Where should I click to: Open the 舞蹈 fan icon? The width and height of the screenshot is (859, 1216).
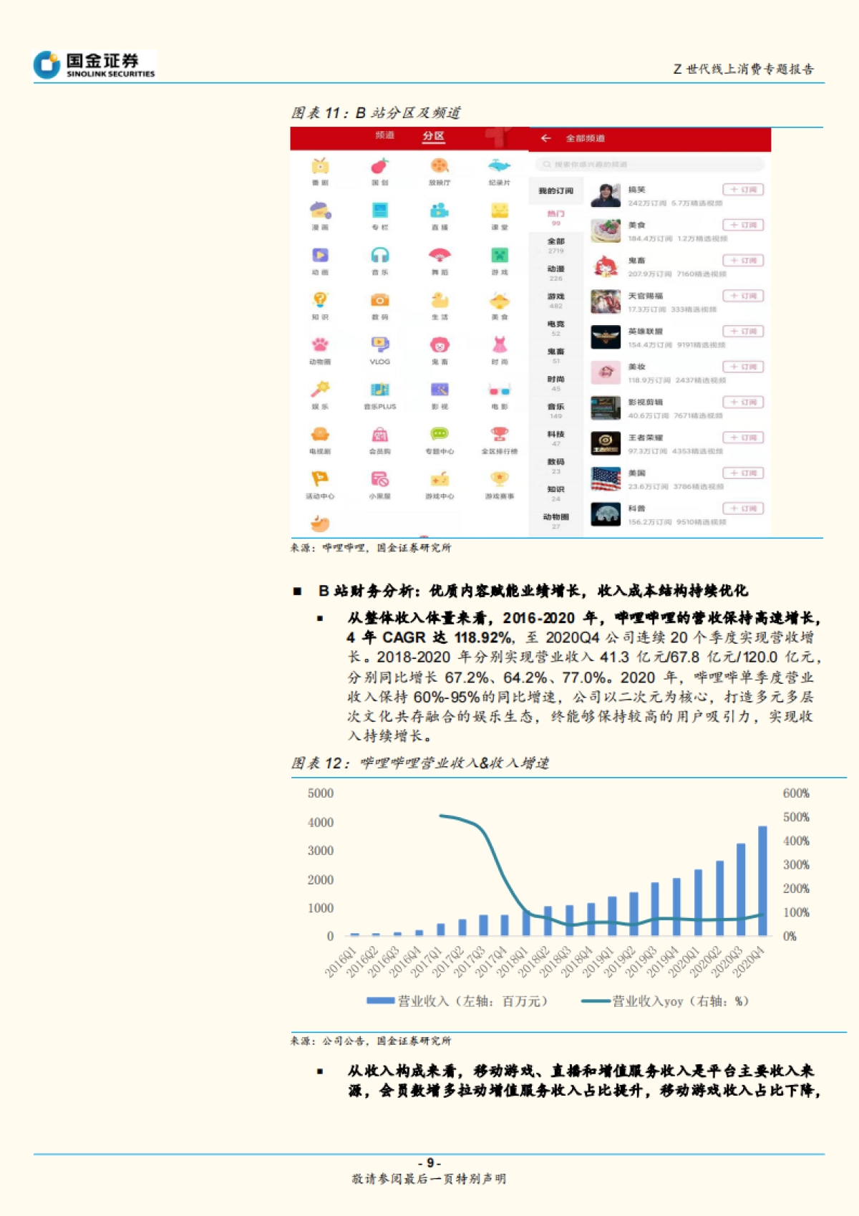coord(440,256)
